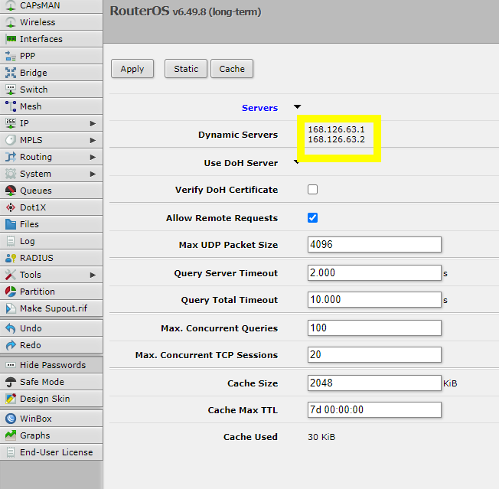Click the Undo arrow icon

tap(11, 328)
